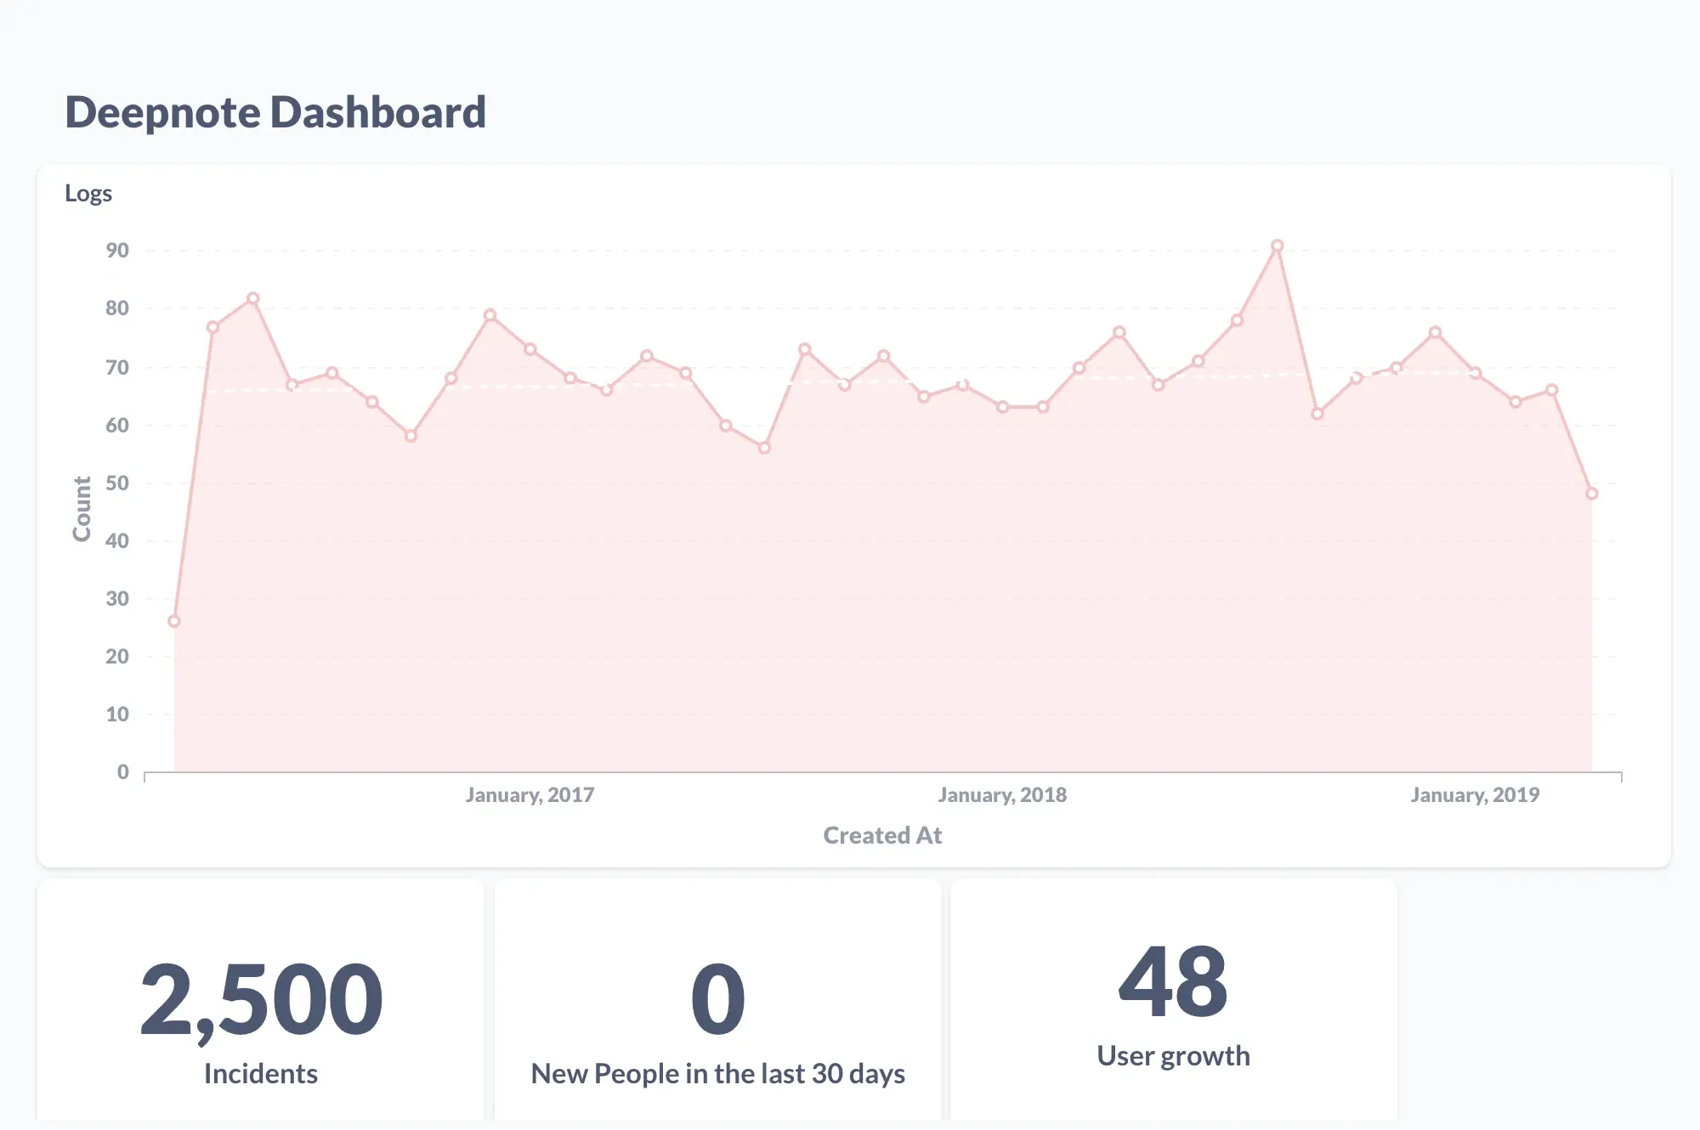Click the 0 y-axis tick label

click(x=123, y=772)
